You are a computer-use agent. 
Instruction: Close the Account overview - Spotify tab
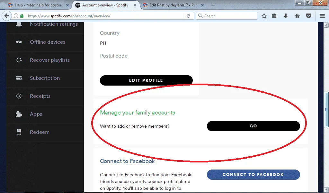tap(135, 5)
